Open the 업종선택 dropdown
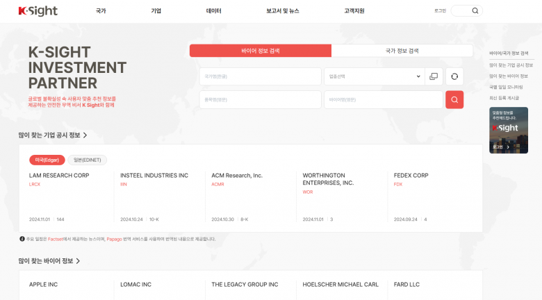 [x=374, y=76]
